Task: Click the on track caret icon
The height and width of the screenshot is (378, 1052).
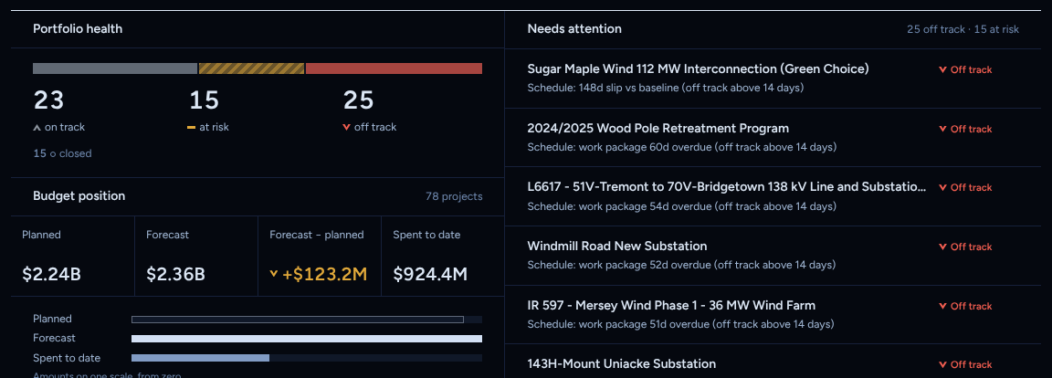Action: 37,127
